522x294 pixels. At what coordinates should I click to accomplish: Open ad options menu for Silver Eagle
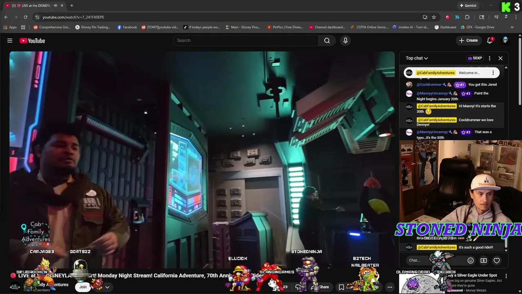[506, 276]
